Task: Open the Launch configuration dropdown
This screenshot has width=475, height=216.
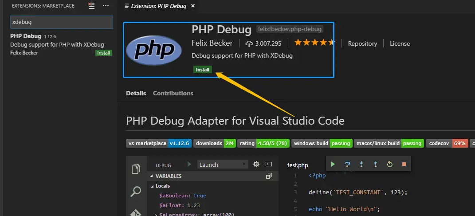Action: [223, 165]
